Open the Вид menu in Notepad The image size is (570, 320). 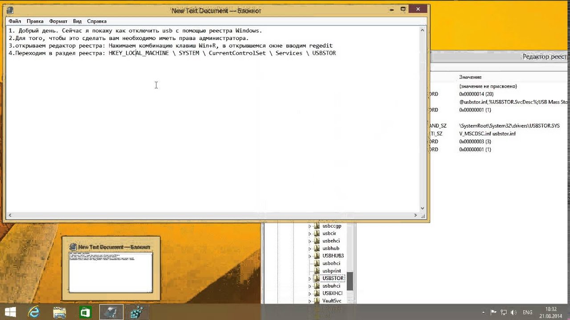(77, 21)
